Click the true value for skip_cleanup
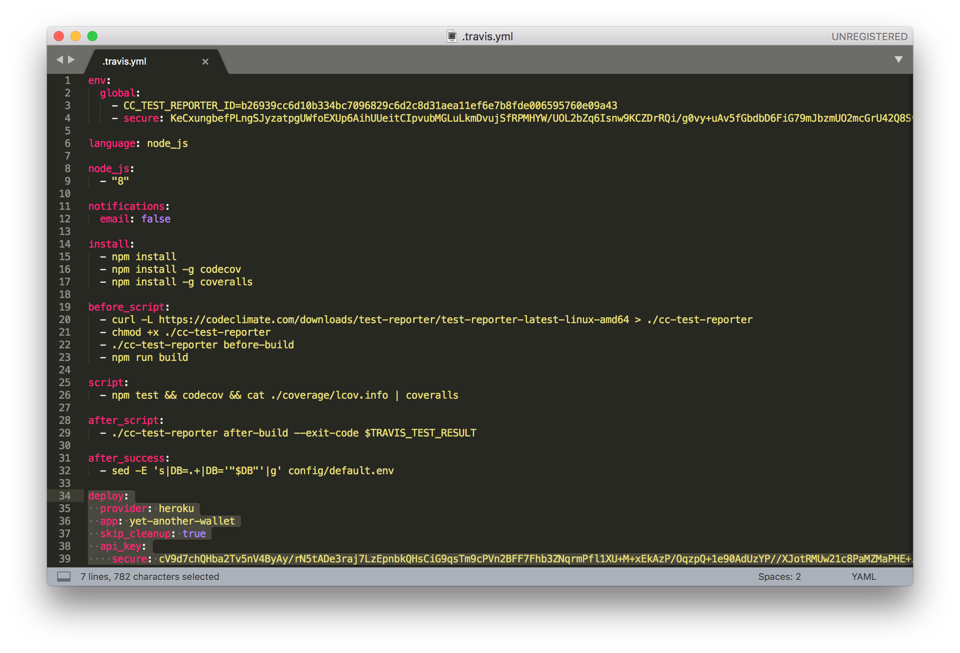Viewport: 960px width, 653px height. tap(194, 534)
